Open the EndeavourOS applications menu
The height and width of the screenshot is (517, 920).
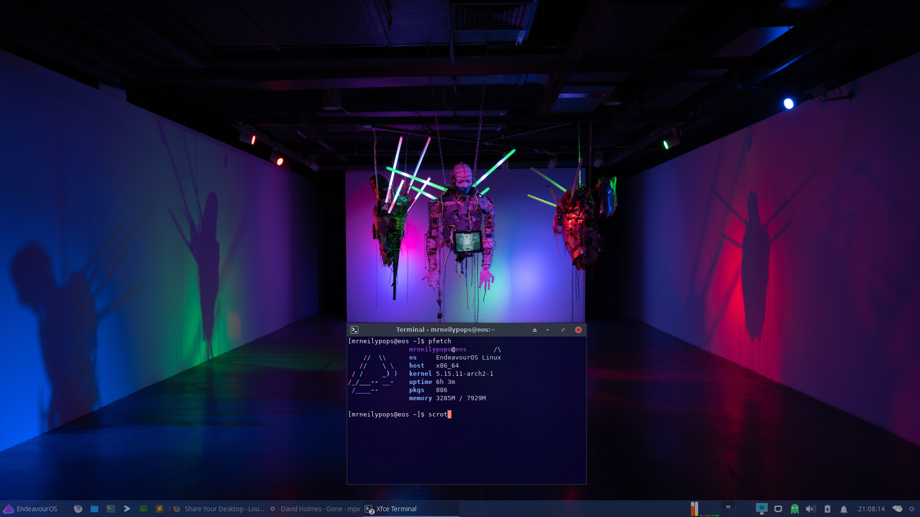pyautogui.click(x=30, y=509)
